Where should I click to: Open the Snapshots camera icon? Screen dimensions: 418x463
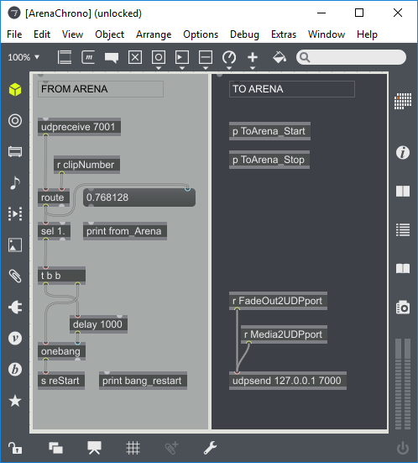403,308
